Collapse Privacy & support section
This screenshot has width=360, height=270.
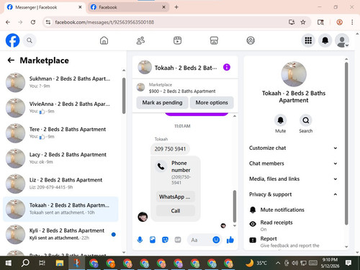[293, 194]
